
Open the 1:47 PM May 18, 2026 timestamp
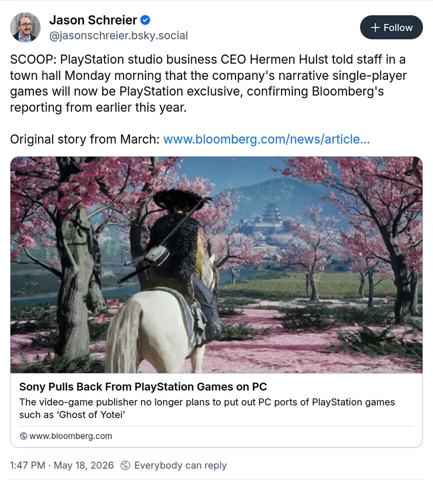[61, 465]
